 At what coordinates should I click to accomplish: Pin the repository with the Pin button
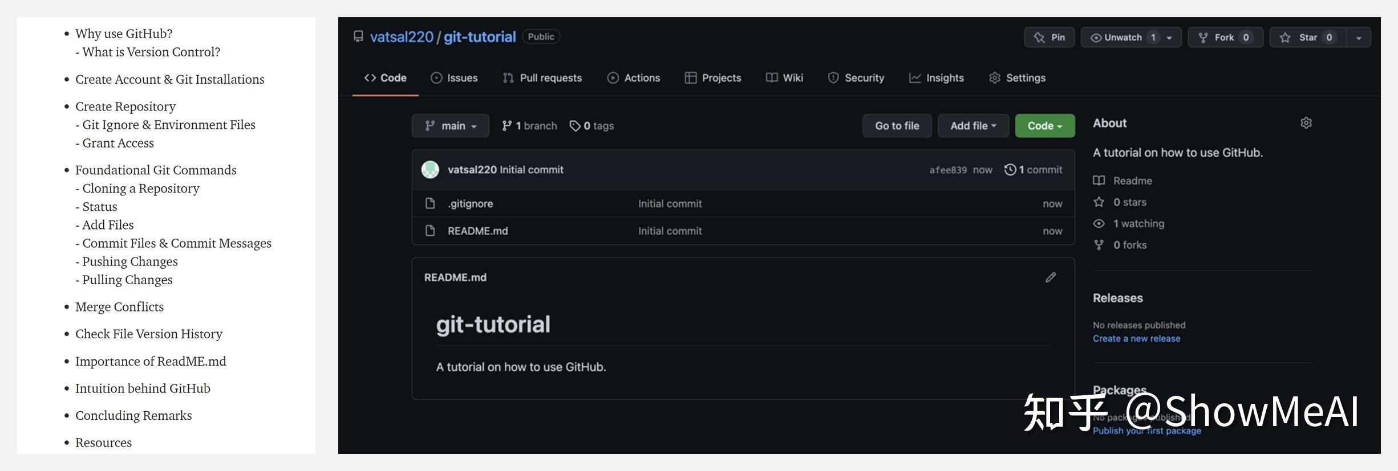click(1049, 38)
